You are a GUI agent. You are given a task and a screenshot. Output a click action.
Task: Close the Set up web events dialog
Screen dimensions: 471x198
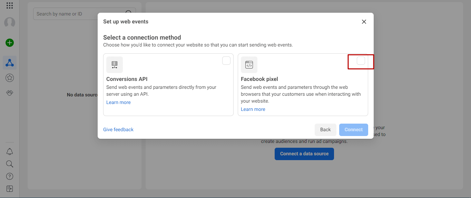[364, 21]
